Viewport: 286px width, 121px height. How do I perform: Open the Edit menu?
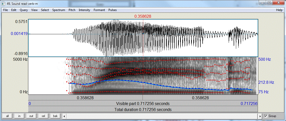[x=14, y=10]
